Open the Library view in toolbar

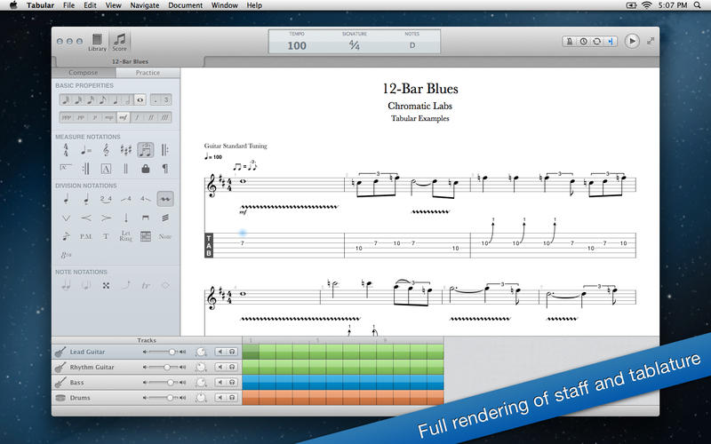point(97,42)
